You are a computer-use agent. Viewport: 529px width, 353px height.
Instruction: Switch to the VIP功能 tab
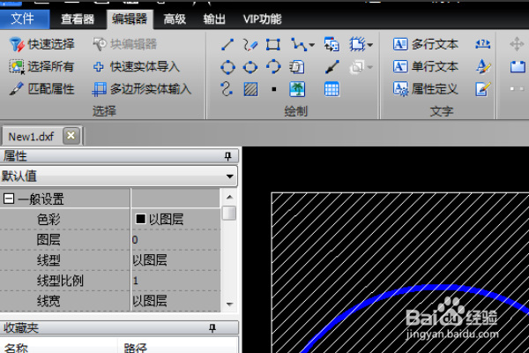(262, 19)
